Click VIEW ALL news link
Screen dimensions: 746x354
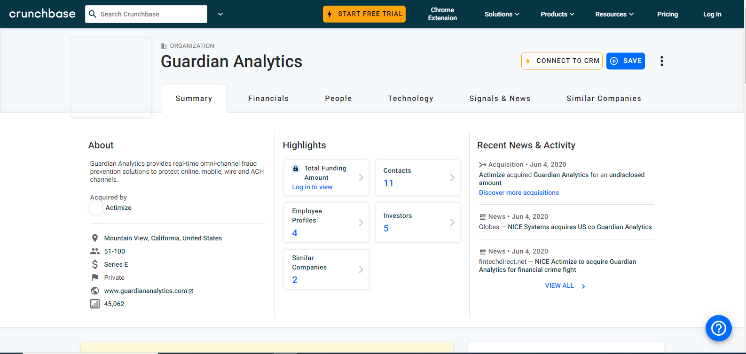coord(565,286)
